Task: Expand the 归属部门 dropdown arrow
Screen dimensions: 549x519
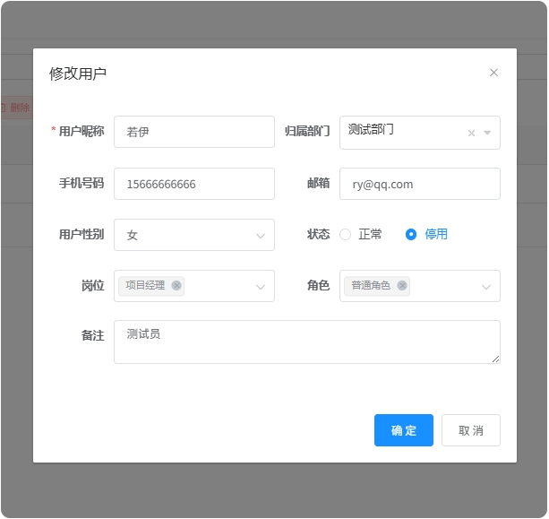Action: tap(487, 133)
